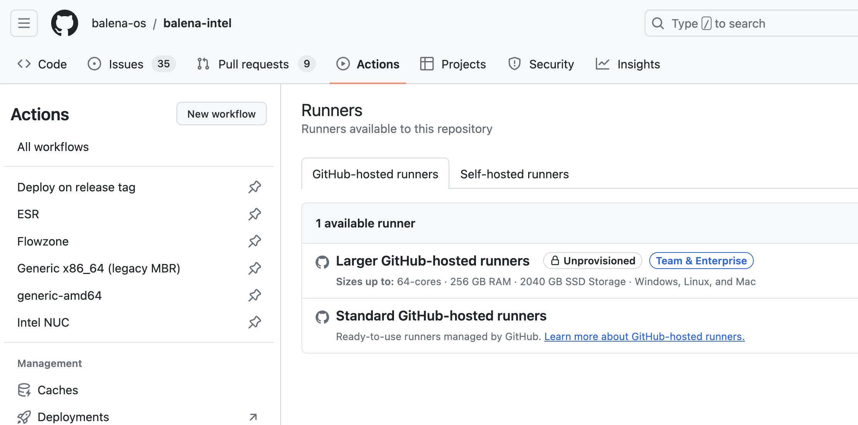Viewport: 858px width, 425px height.
Task: Click pin icon beside generic-amd64
Action: pos(254,296)
